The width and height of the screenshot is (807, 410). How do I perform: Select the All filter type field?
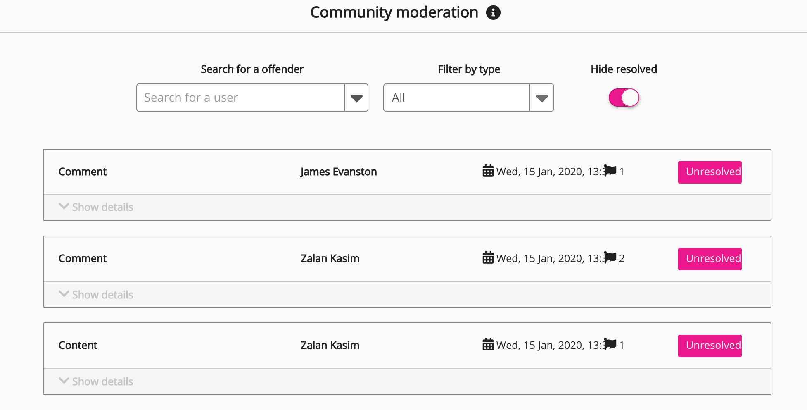click(x=456, y=98)
